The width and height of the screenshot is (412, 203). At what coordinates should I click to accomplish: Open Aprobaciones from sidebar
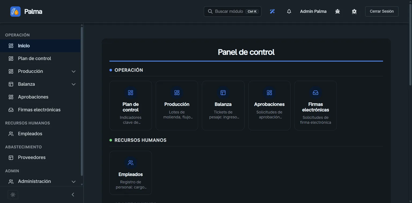click(40, 97)
